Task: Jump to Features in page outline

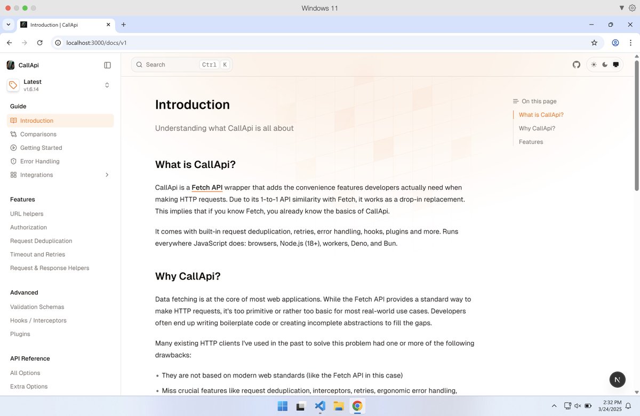Action: coord(531,142)
